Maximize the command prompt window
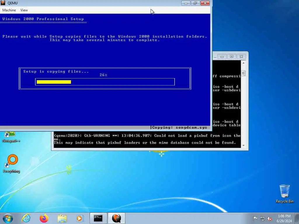This screenshot has width=299, height=224. pyautogui.click(x=232, y=57)
